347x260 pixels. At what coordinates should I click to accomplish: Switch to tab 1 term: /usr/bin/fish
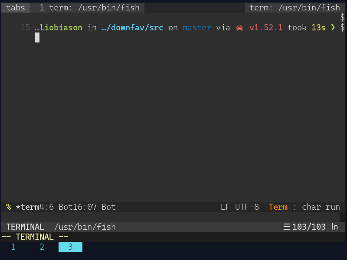[89, 8]
